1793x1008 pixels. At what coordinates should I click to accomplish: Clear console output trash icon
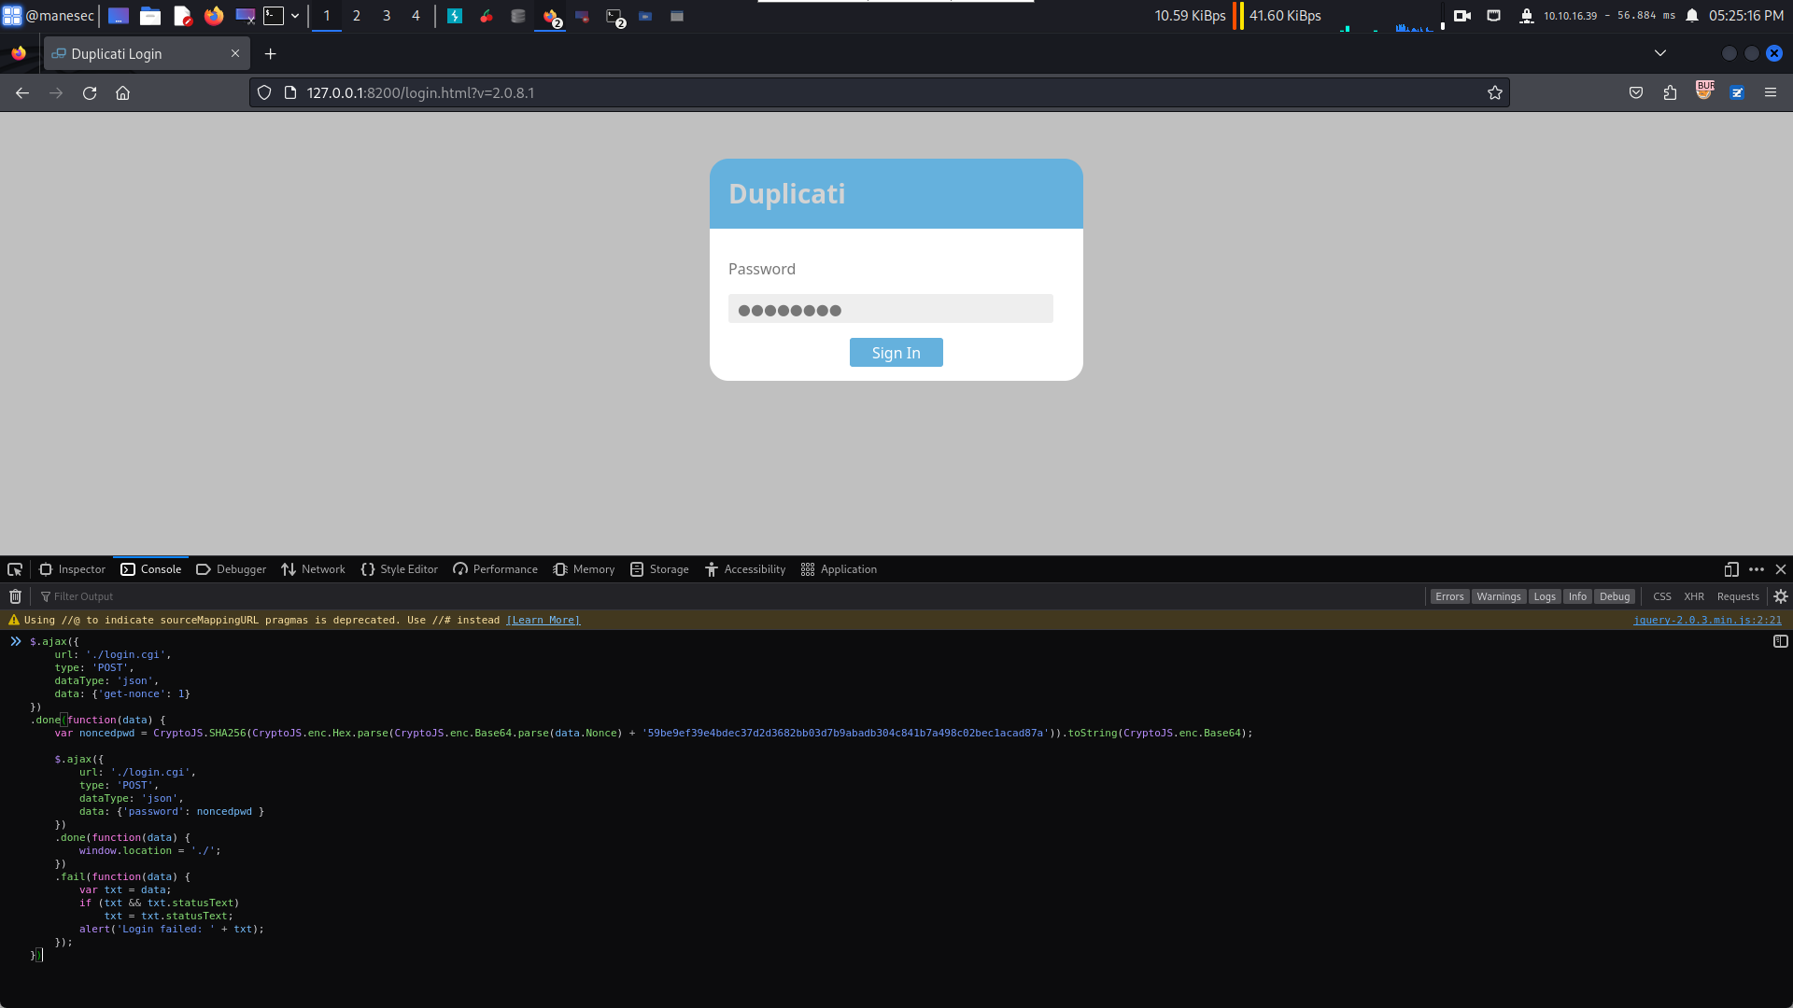tap(16, 596)
